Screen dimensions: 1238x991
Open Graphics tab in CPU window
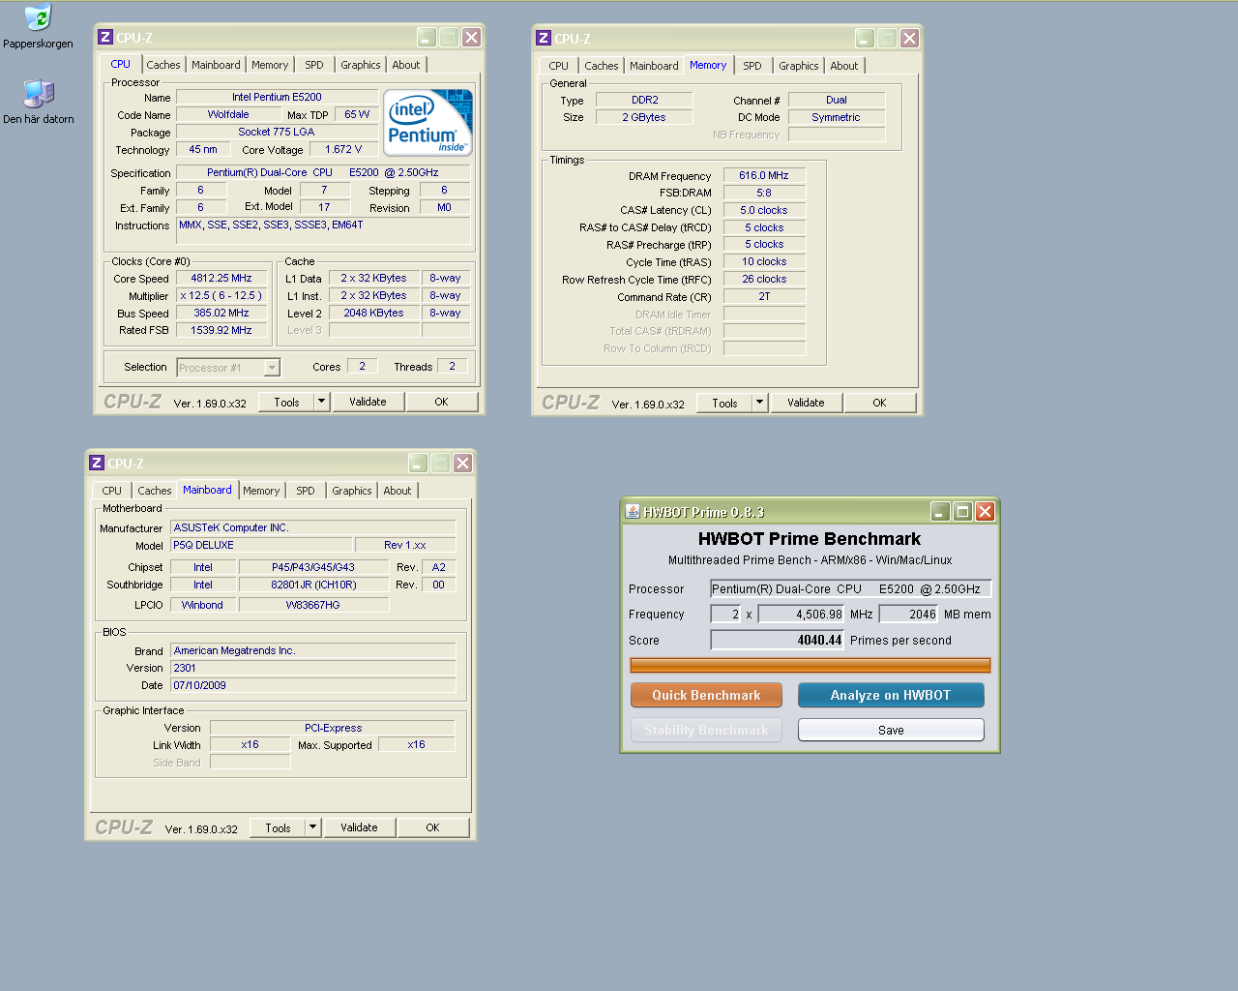tap(361, 65)
